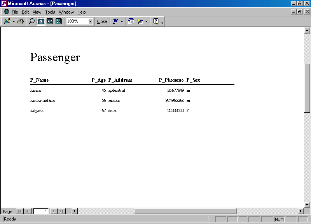Click phone number 22333333
Viewport: 311px width, 224px height.
176,110
